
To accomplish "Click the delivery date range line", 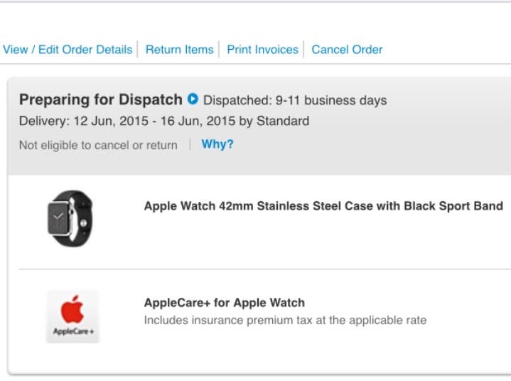I will (164, 121).
